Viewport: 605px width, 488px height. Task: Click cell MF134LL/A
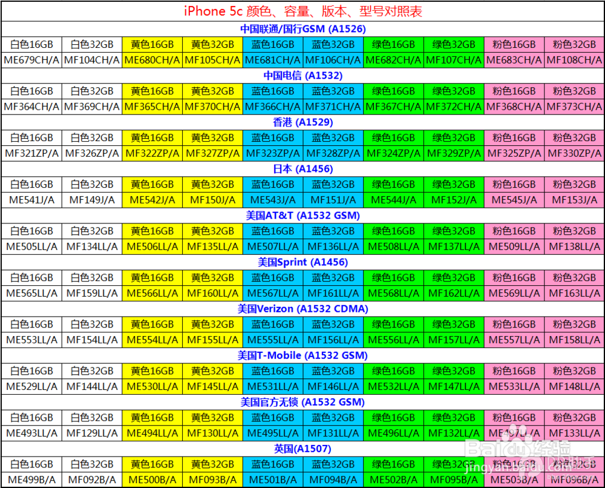pos(92,246)
